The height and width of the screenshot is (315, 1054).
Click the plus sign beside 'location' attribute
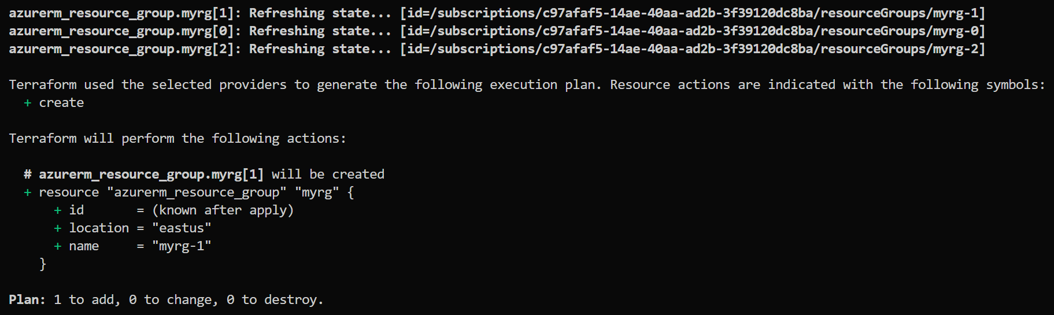(57, 228)
